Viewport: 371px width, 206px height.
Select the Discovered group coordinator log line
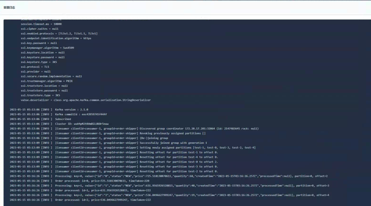click(x=134, y=129)
